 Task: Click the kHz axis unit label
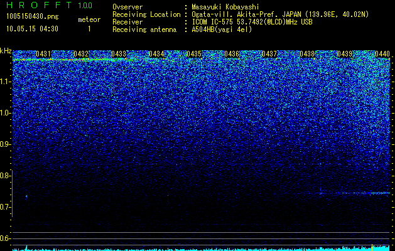pos(6,51)
